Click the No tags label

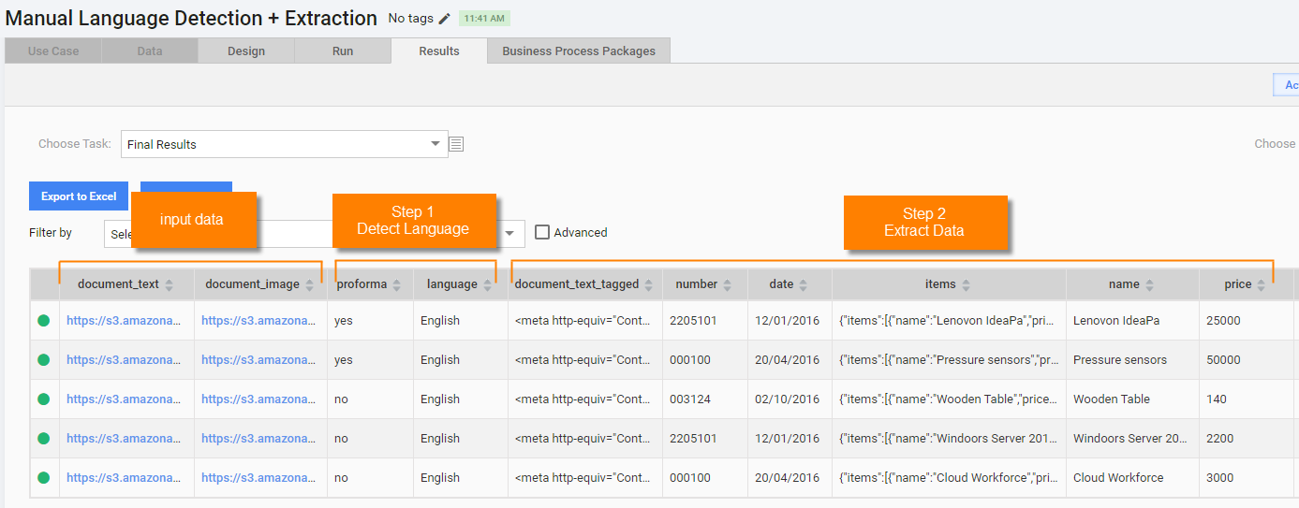point(410,19)
